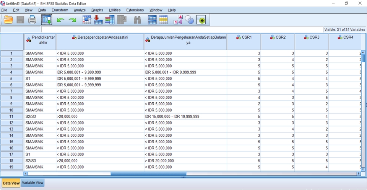Open the Edit menu
Viewport: 367px width, 190px height.
16,10
